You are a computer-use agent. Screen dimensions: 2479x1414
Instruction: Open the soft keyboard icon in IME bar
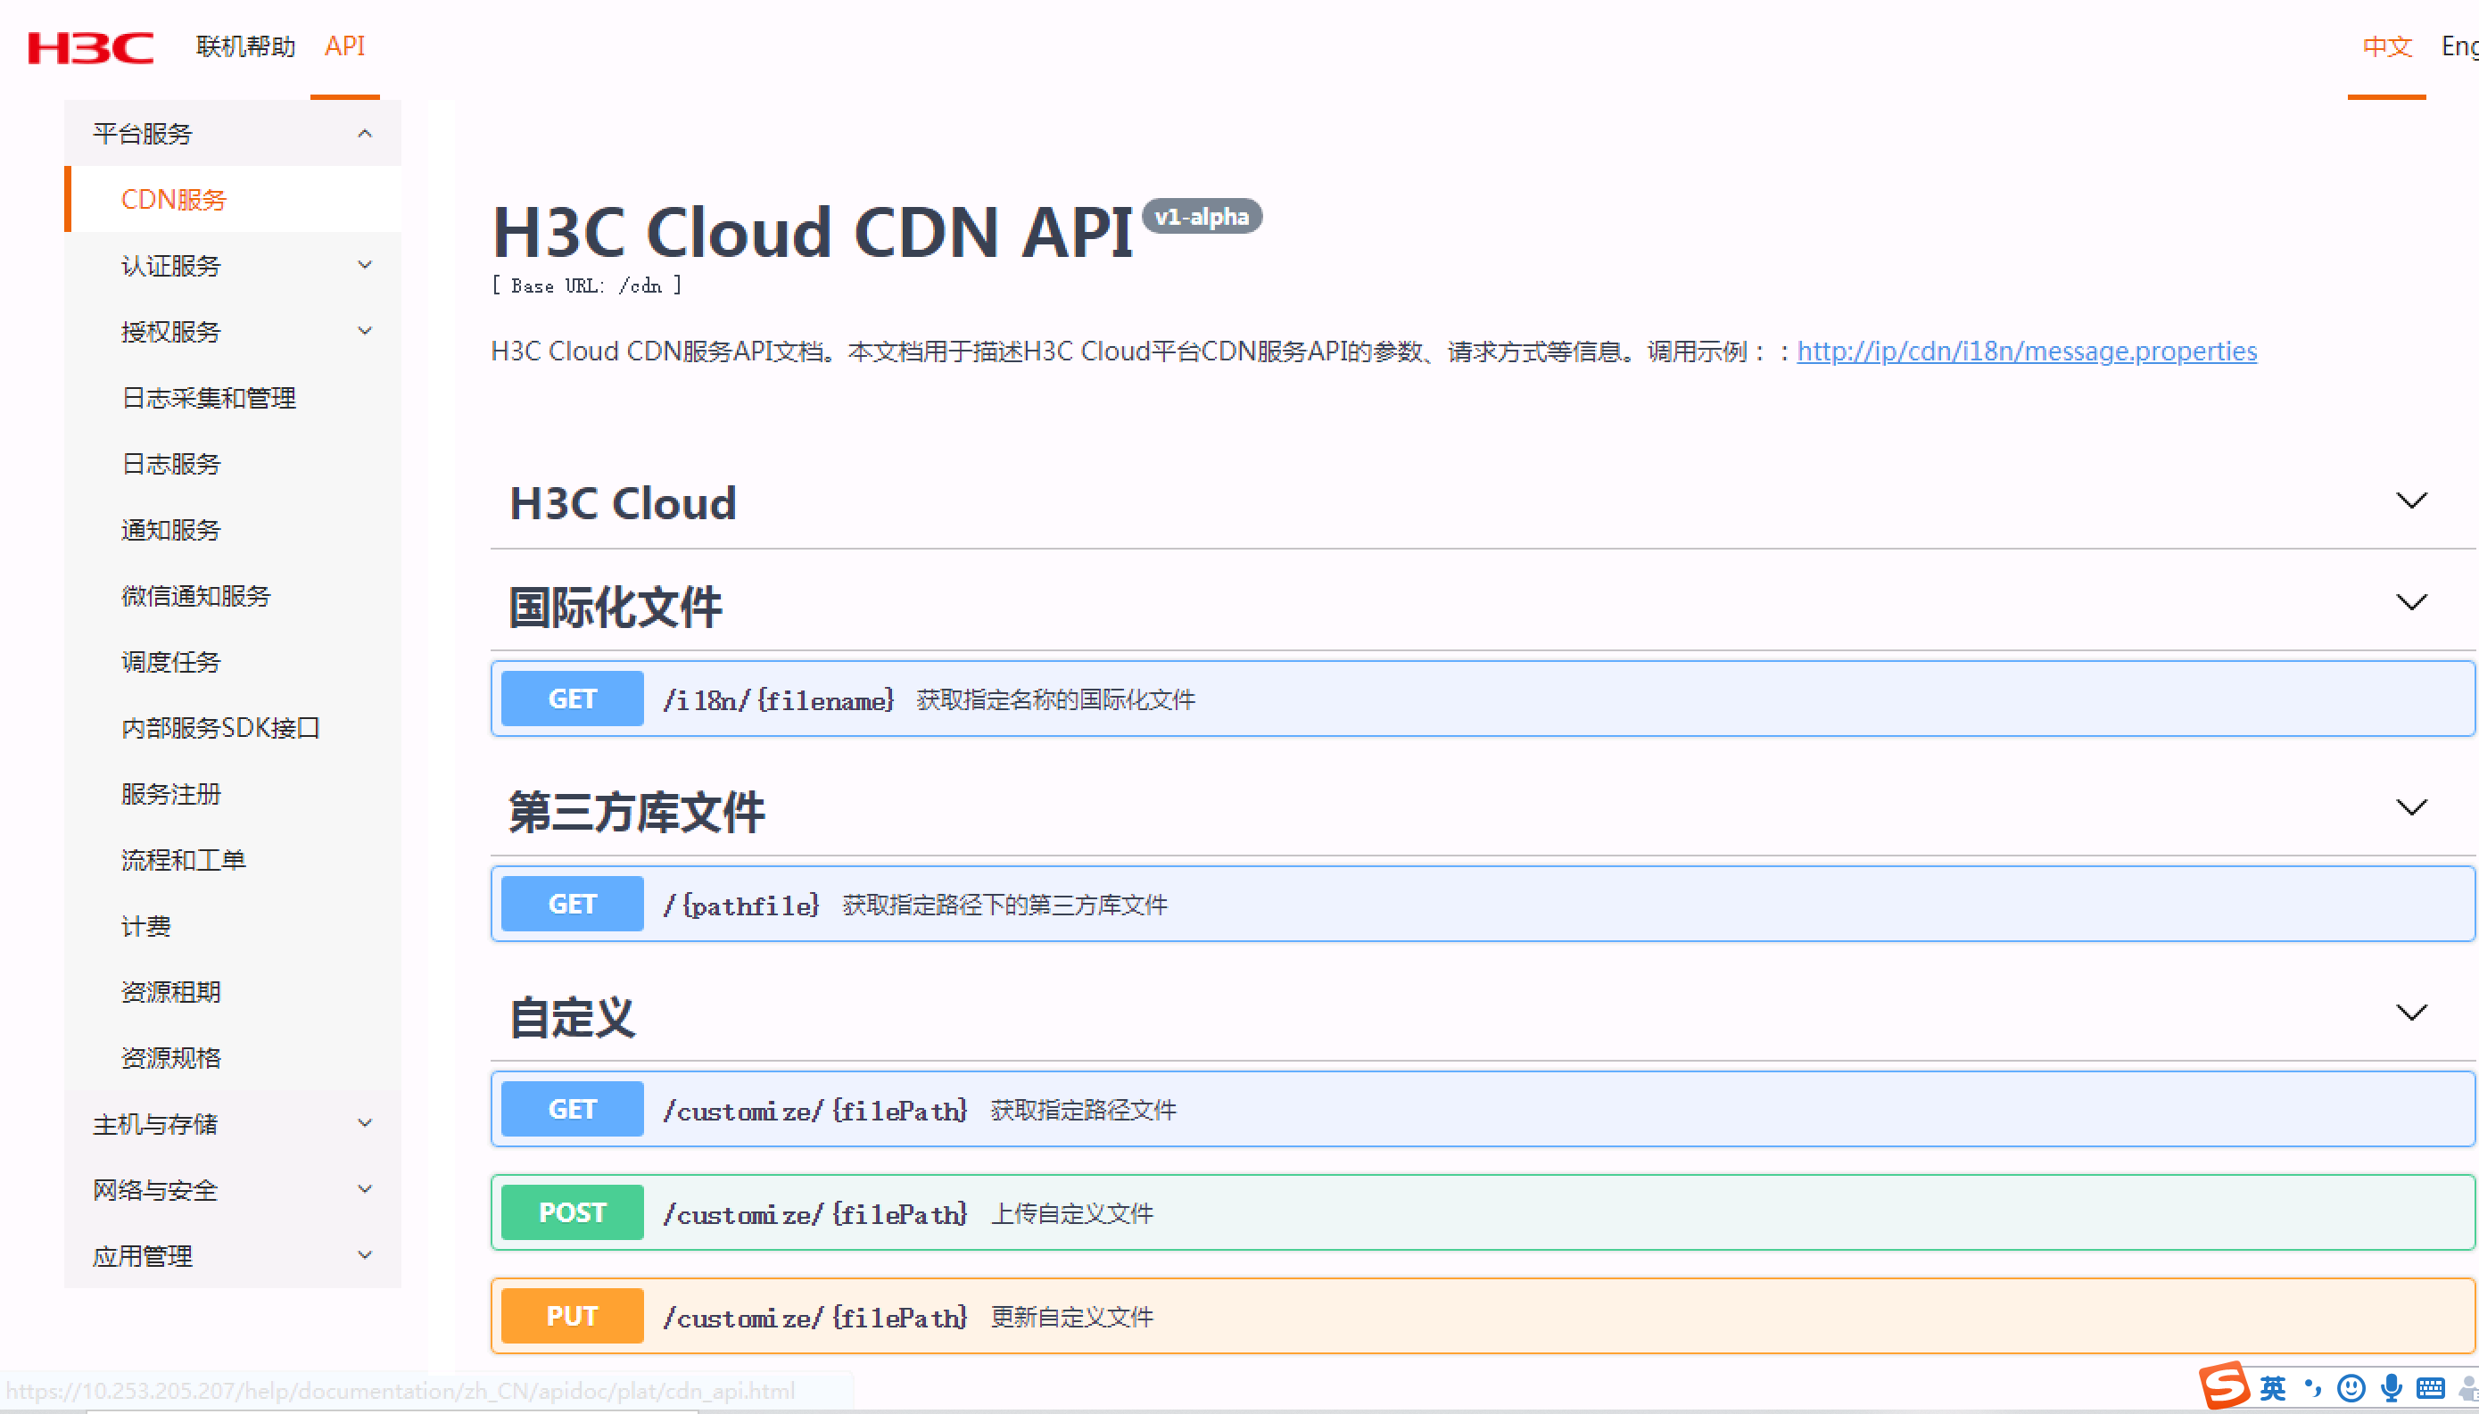[x=2431, y=1389]
